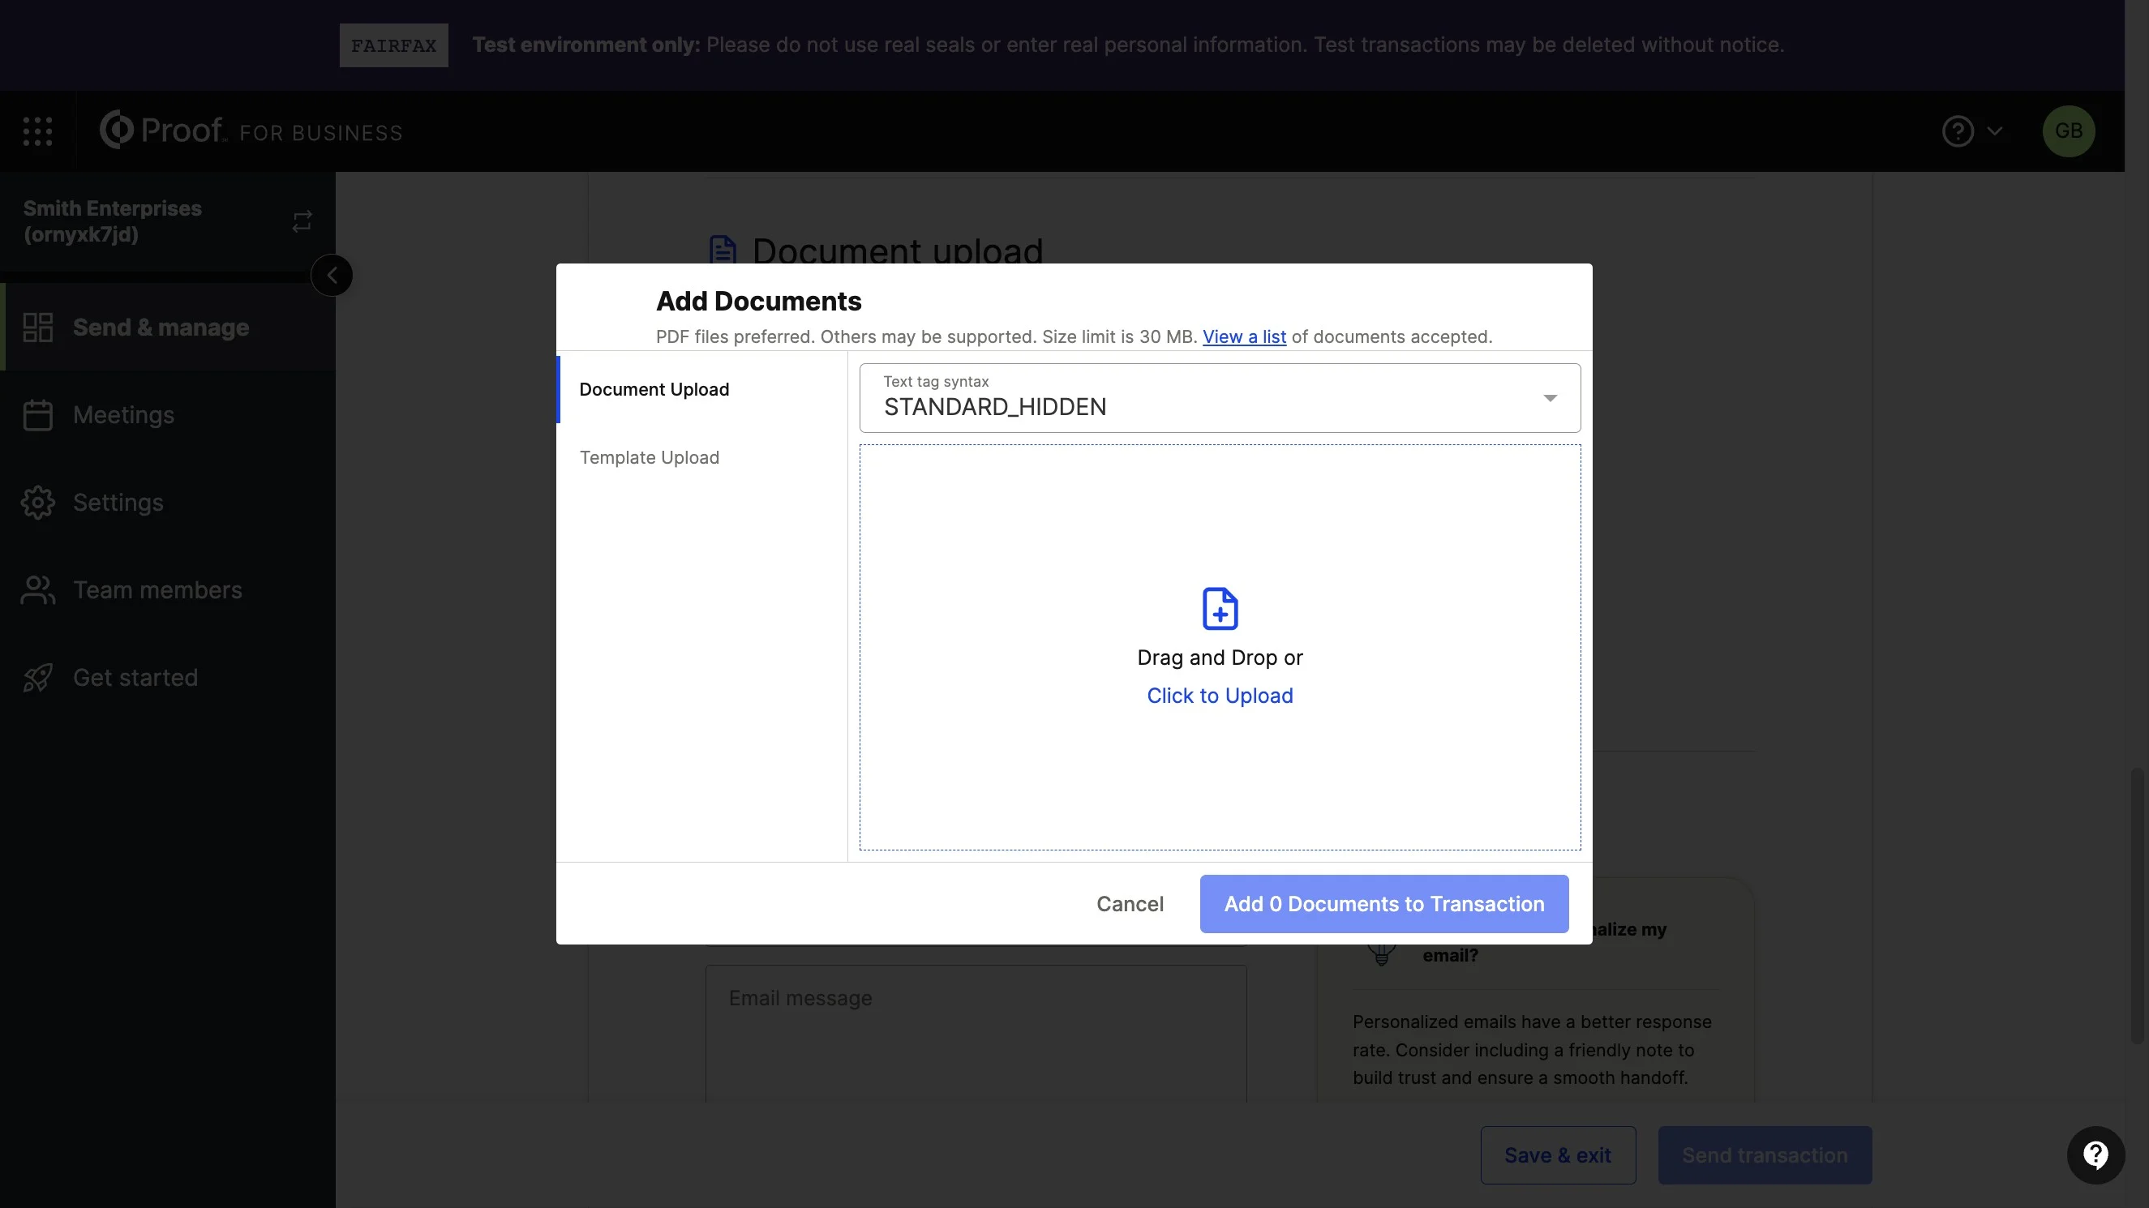Image resolution: width=2149 pixels, height=1208 pixels.
Task: Click the Settings gear icon
Action: pyautogui.click(x=37, y=502)
